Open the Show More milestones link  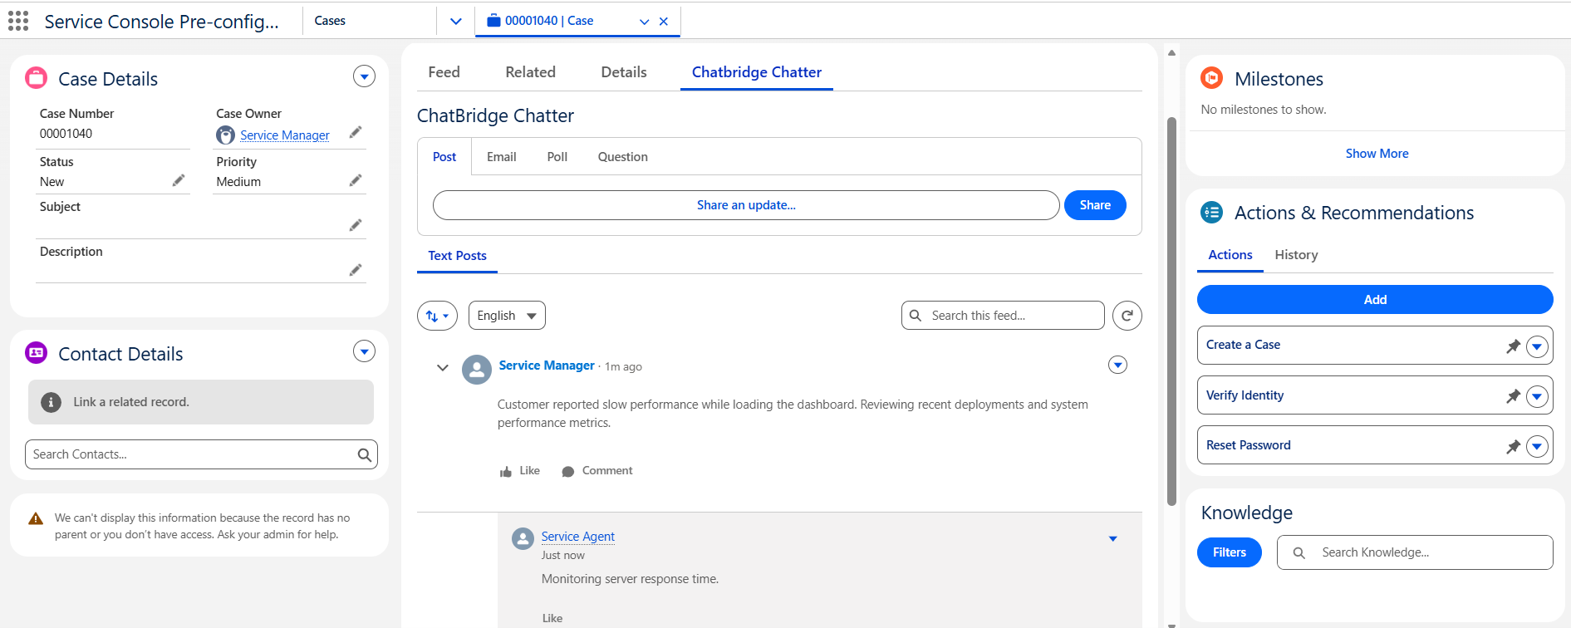tap(1377, 154)
